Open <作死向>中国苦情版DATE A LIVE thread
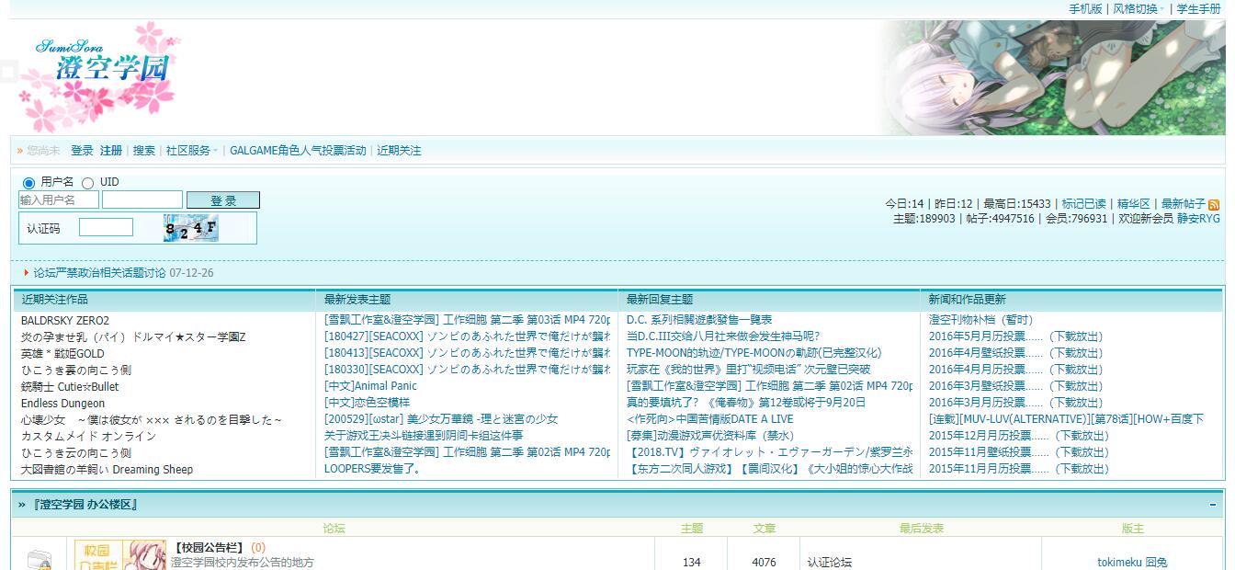The height and width of the screenshot is (570, 1235). [x=709, y=419]
